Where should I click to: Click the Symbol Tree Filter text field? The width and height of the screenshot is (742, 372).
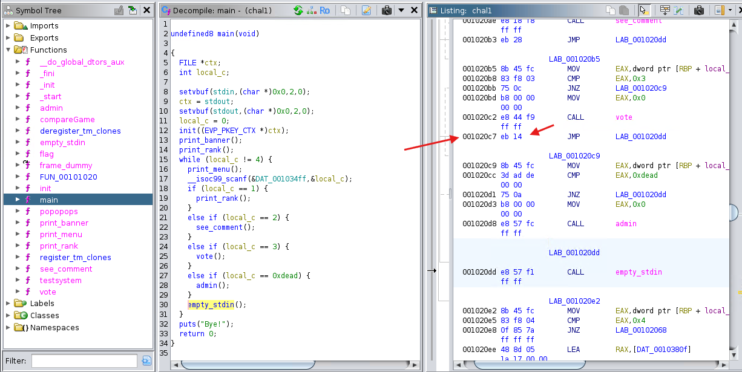click(84, 361)
